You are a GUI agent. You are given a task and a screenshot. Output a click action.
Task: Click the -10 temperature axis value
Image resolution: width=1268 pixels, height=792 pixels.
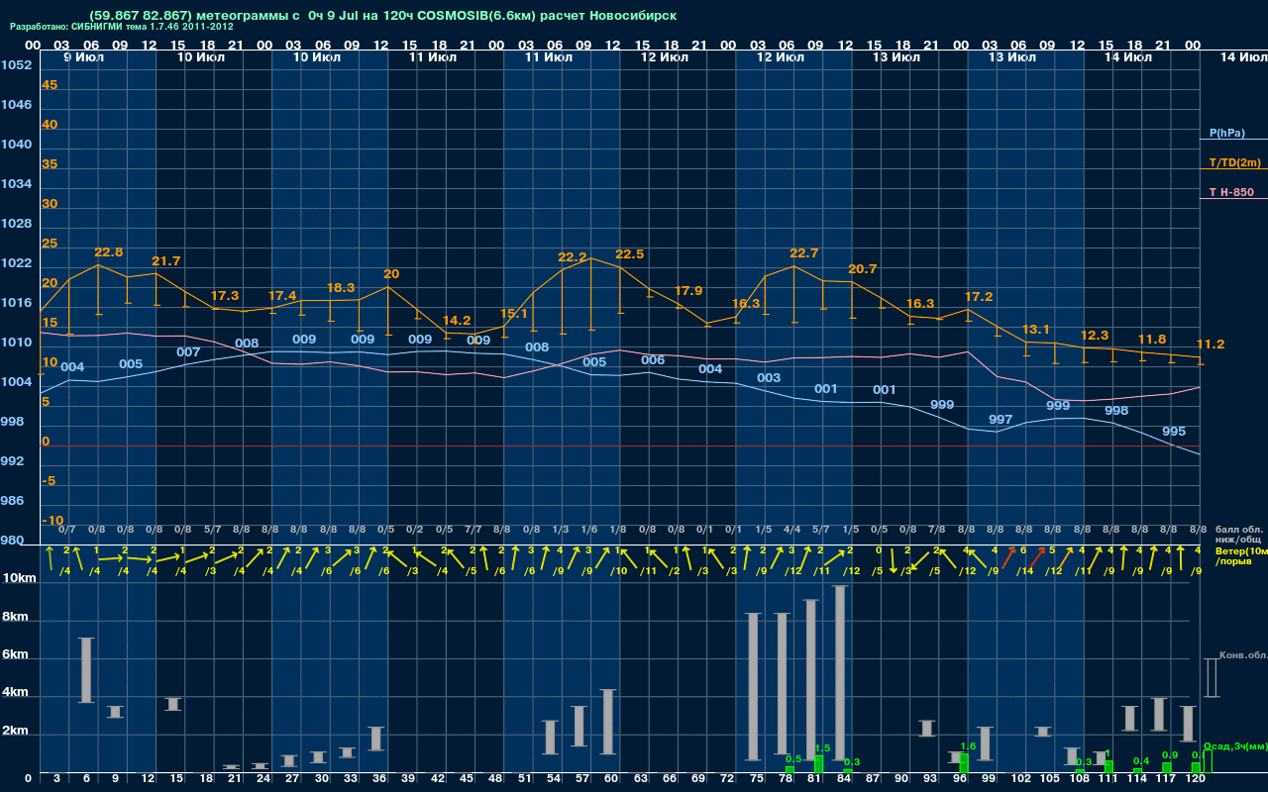53,521
